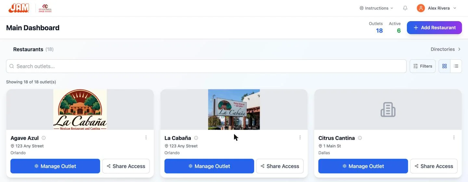Click the search magnifier icon
The width and height of the screenshot is (468, 182).
[12, 66]
